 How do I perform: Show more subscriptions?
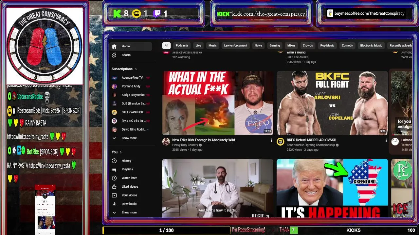(x=131, y=138)
